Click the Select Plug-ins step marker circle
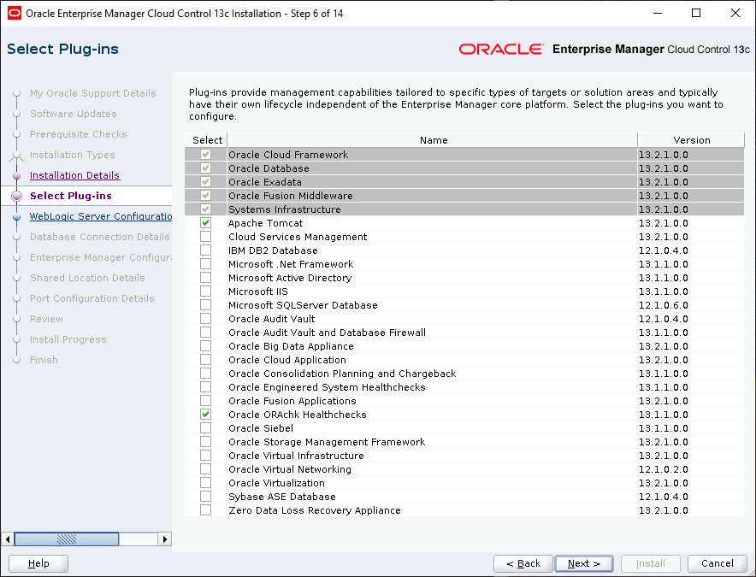Image resolution: width=756 pixels, height=577 pixels. (x=17, y=197)
